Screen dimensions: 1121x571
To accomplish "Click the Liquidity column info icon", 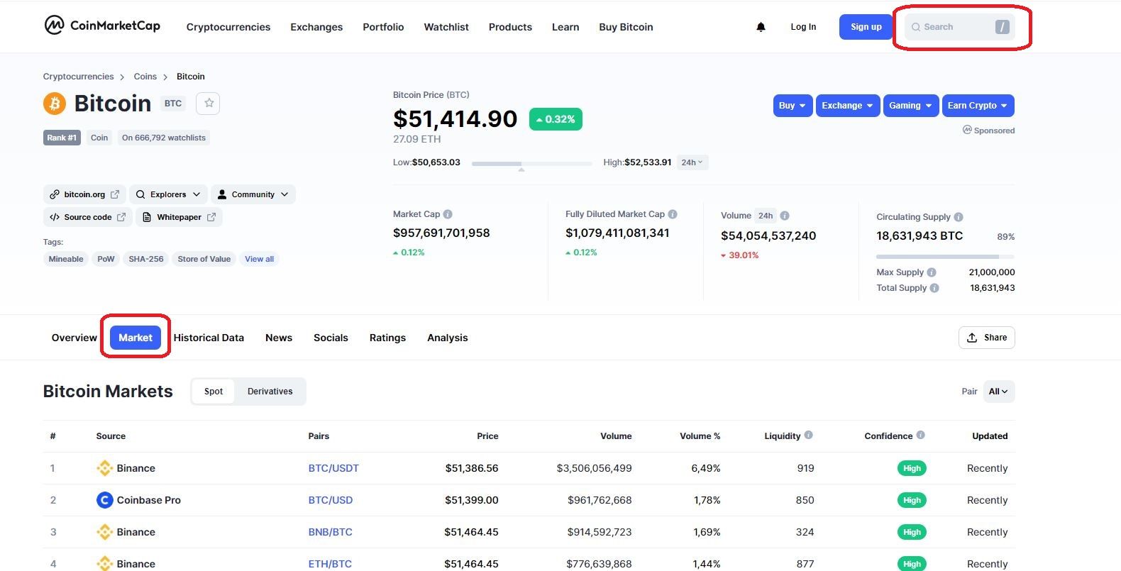I will pyautogui.click(x=808, y=436).
